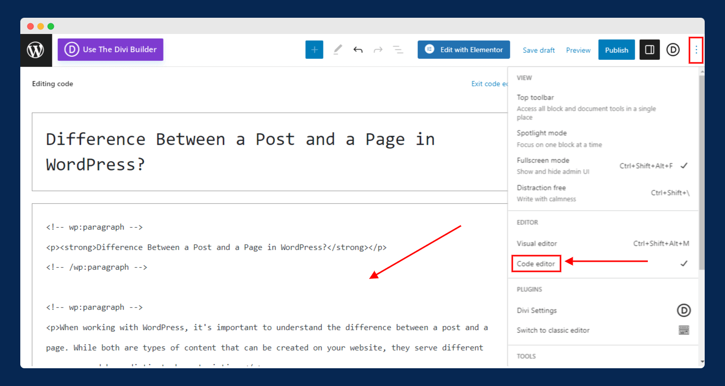This screenshot has height=386, width=725.
Task: Select Code editor menu entry
Action: coord(536,264)
